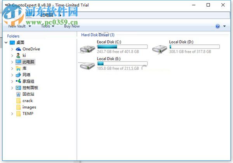Select the 网络 network icon
Image resolution: width=233 pixels, height=163 pixels.
coord(18,75)
